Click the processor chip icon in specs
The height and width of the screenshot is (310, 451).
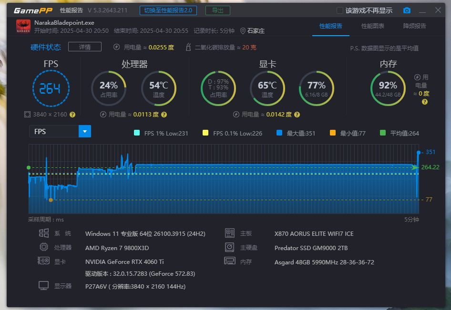pyautogui.click(x=44, y=247)
